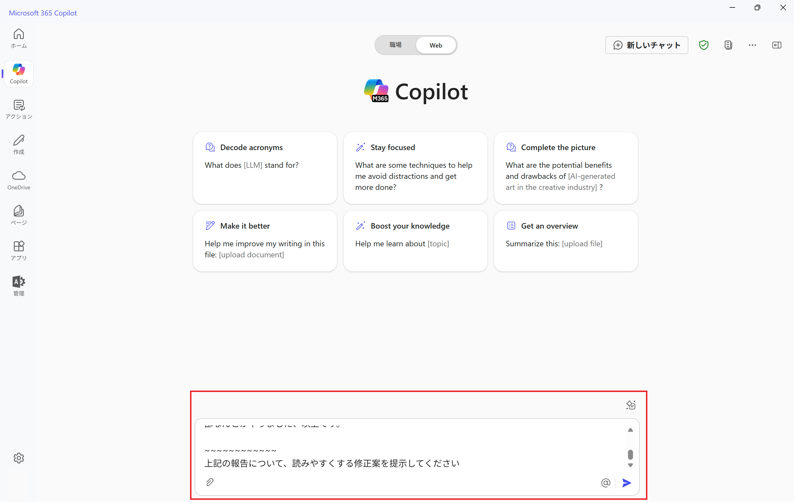
Task: Choose the Get an overview prompt card
Action: pos(566,241)
